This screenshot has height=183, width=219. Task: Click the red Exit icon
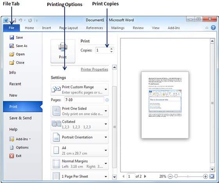tap(12, 156)
